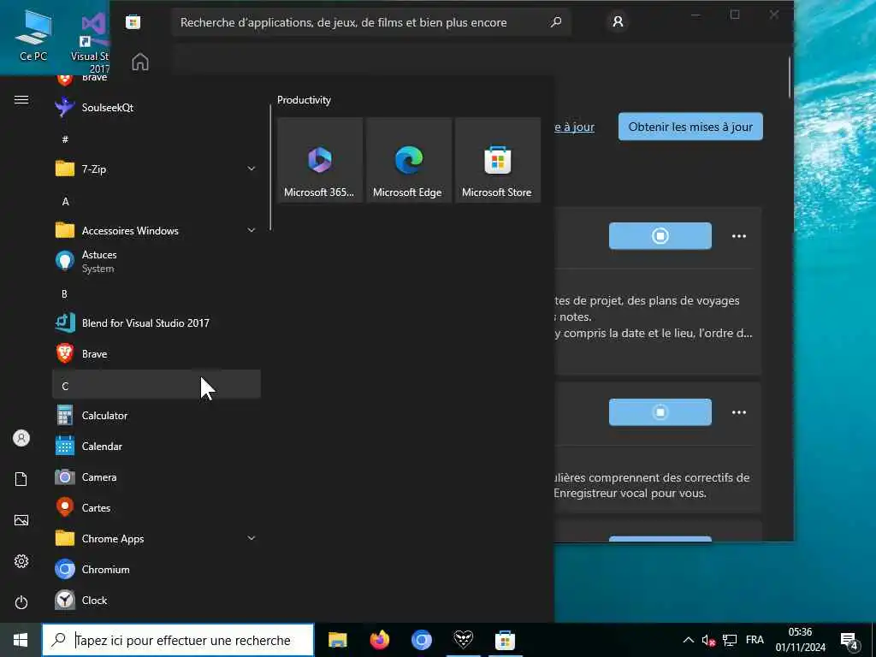Click the 'à jour' link in Store
Screen dimensions: 876x657
point(574,127)
